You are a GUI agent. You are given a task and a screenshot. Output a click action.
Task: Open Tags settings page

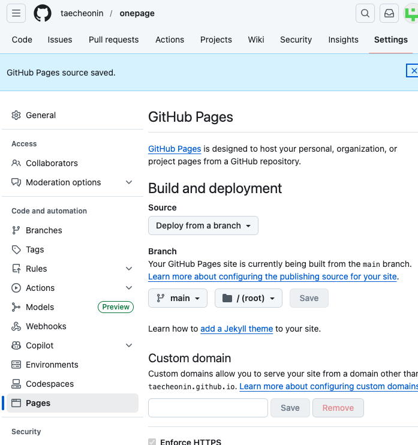click(x=73, y=249)
